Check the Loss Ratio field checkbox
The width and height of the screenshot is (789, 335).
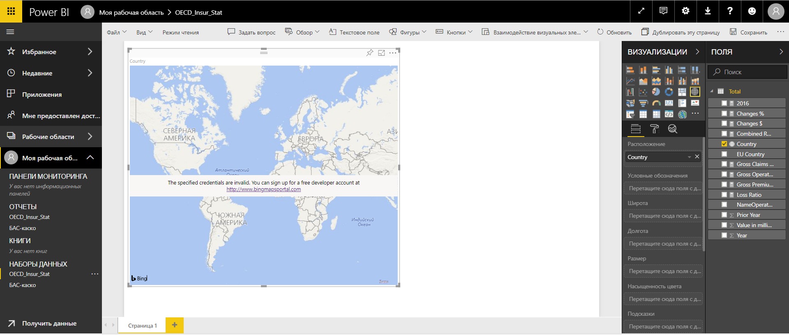pyautogui.click(x=724, y=195)
